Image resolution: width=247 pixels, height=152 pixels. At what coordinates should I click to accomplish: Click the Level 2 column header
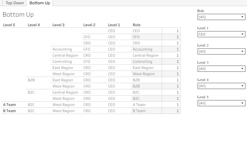89,25
